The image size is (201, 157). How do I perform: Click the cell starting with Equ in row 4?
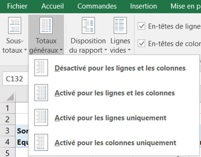(x=22, y=142)
